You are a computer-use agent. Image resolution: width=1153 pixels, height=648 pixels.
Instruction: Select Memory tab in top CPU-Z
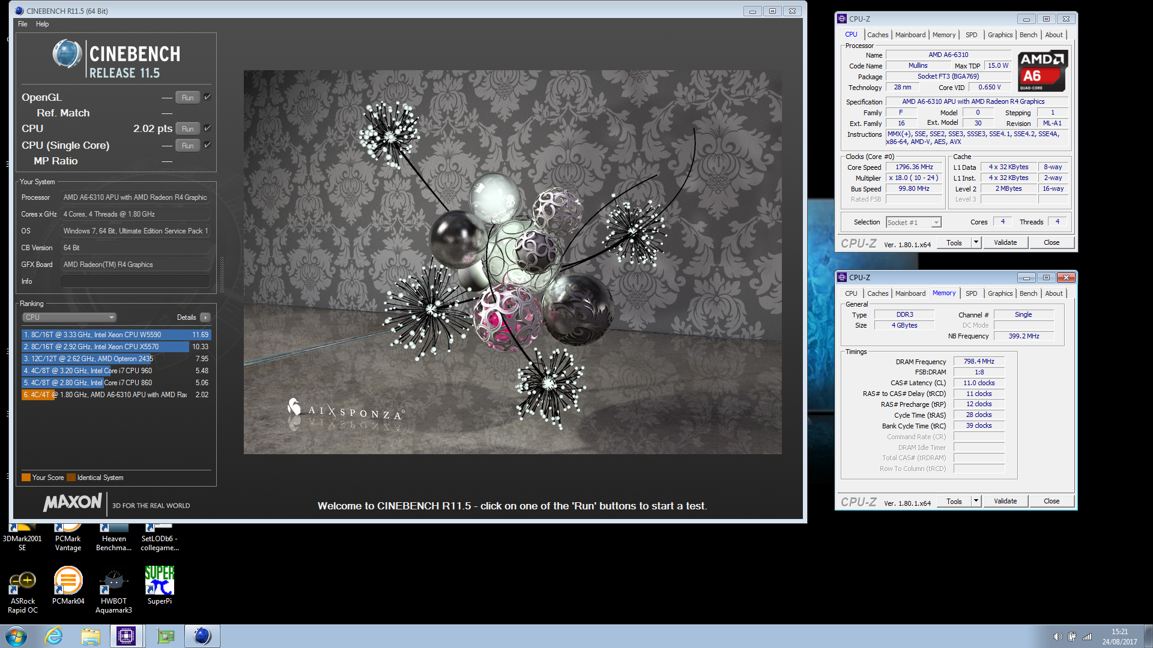coord(943,35)
